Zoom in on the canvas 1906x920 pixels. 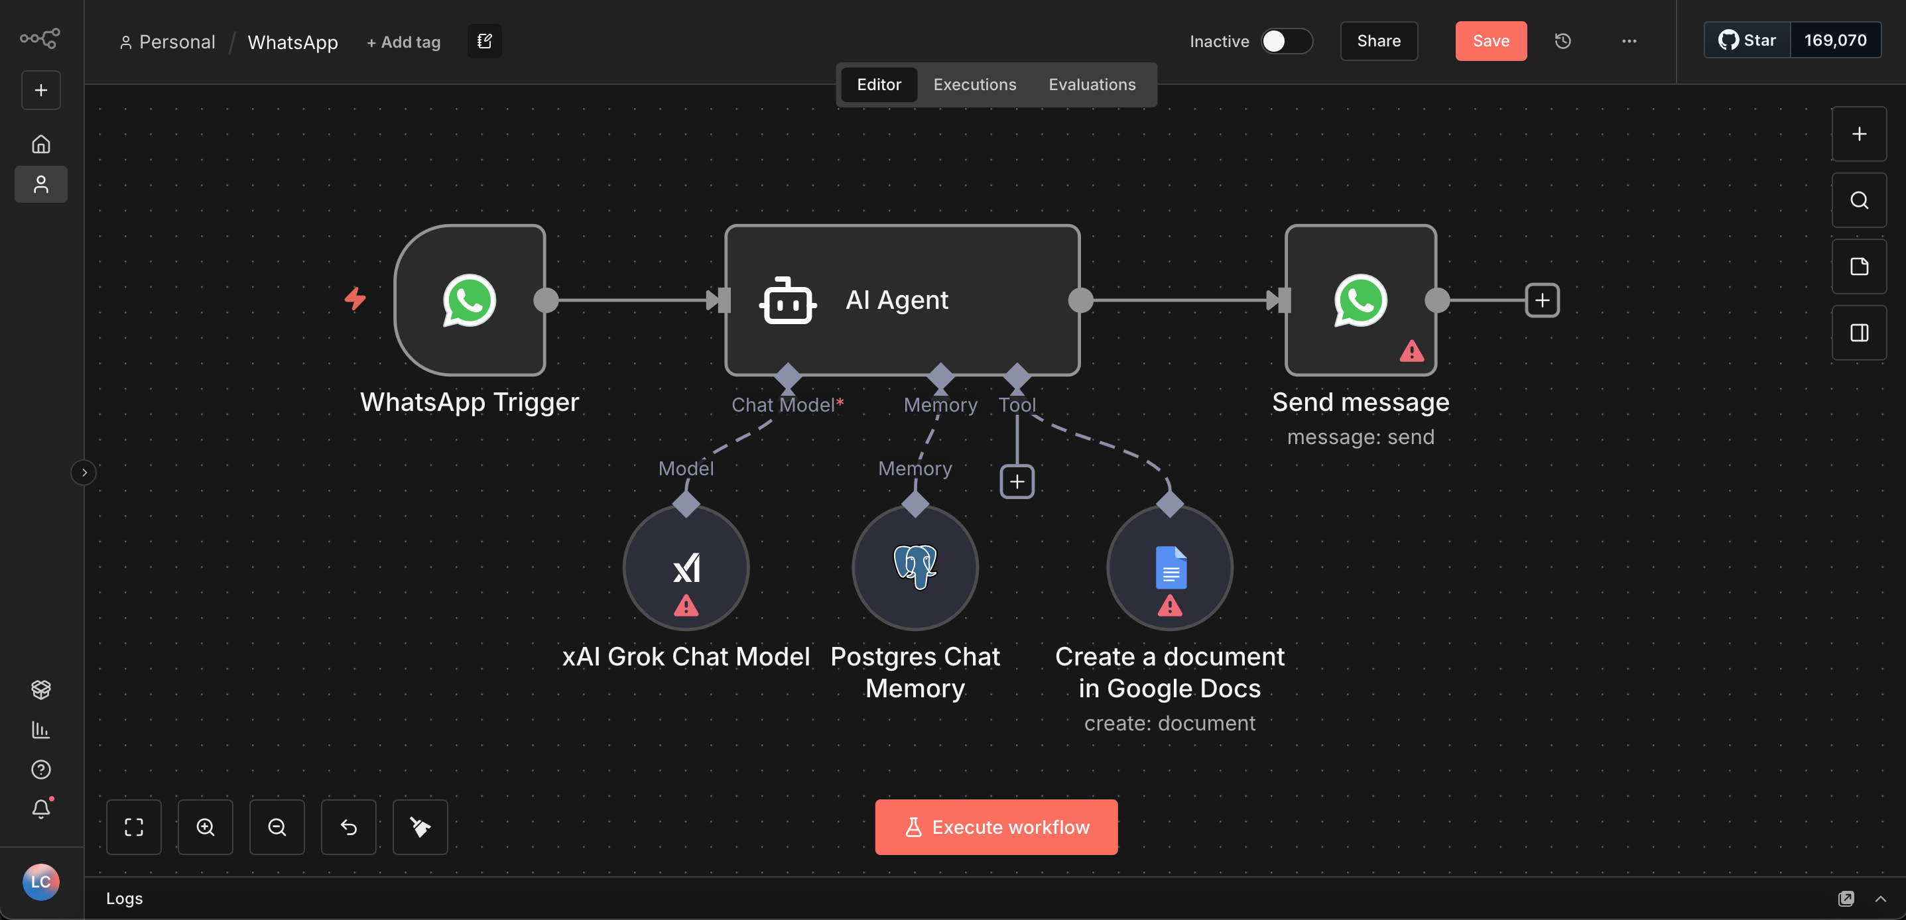pyautogui.click(x=205, y=827)
